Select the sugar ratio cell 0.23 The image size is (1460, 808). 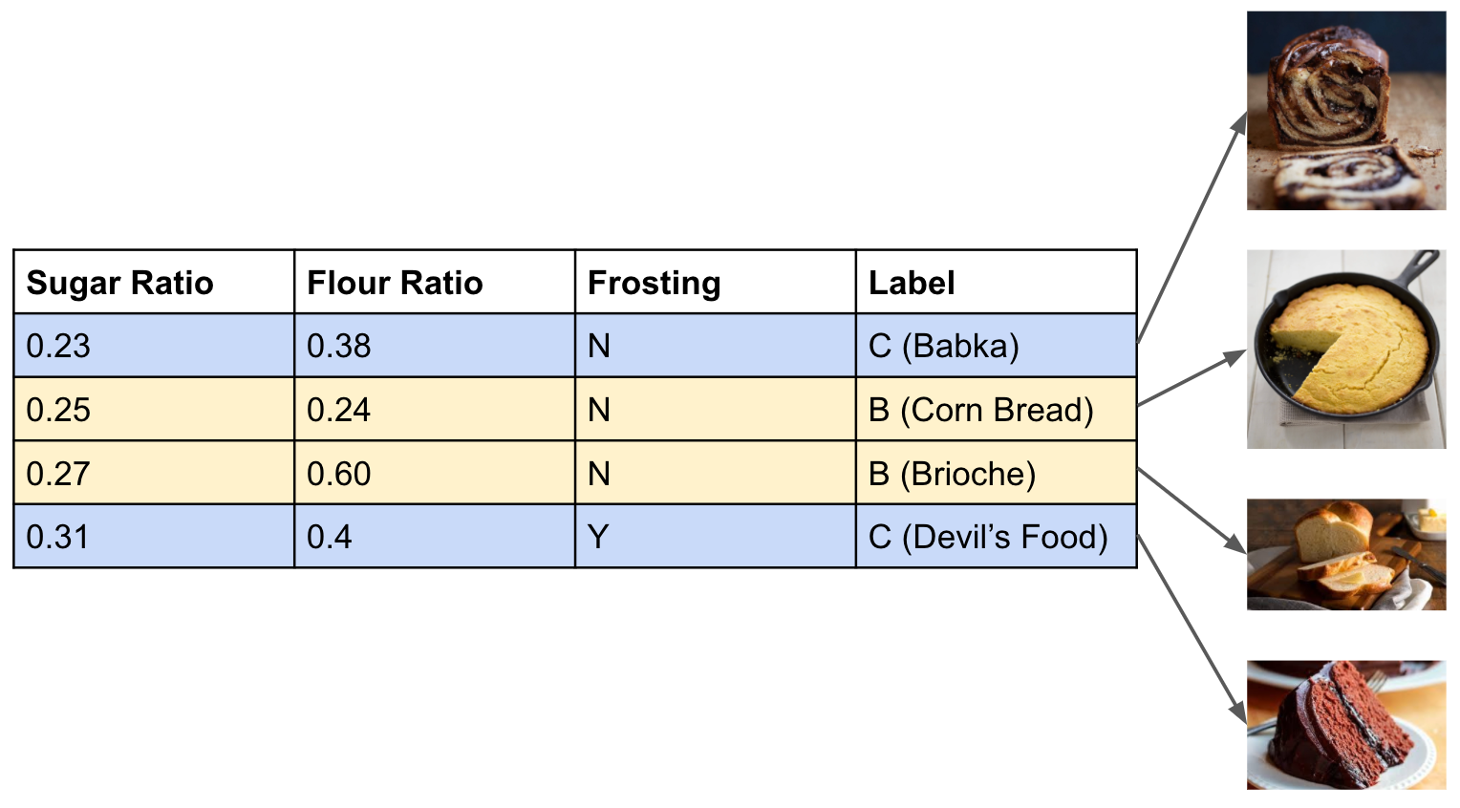coord(154,346)
